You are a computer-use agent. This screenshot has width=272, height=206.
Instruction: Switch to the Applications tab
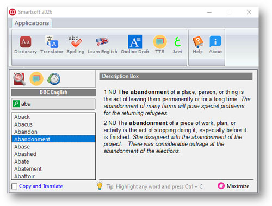32,23
